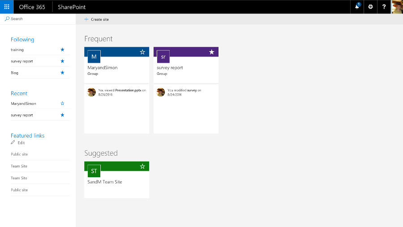403x227 pixels.
Task: Open notifications bell
Action: 357,7
